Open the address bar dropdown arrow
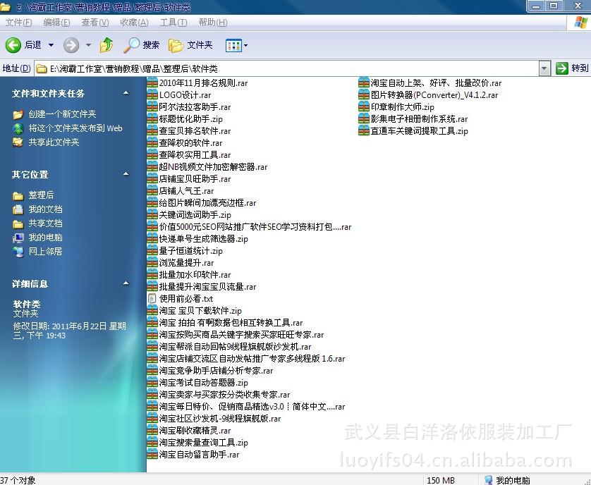Viewport: 591px width, 485px height. click(544, 68)
